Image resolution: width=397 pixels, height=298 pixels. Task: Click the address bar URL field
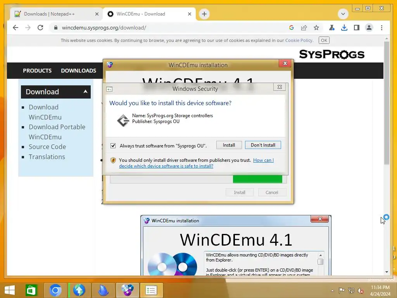click(x=104, y=28)
